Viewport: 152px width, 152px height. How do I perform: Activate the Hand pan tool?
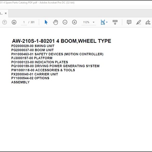pyautogui.click(x=56, y=22)
